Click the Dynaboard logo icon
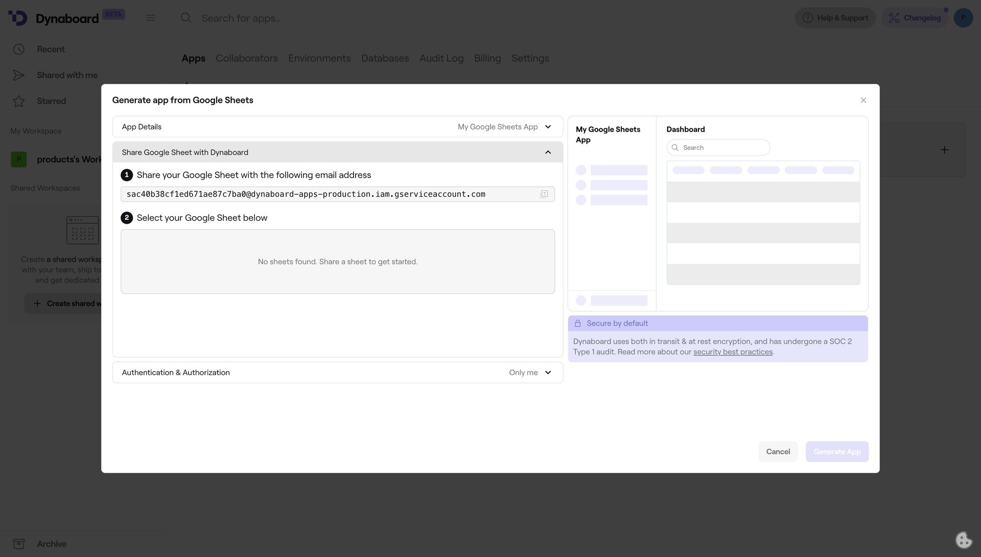 [17, 17]
